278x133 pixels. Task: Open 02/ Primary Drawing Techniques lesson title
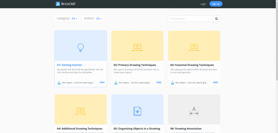pos(135,65)
